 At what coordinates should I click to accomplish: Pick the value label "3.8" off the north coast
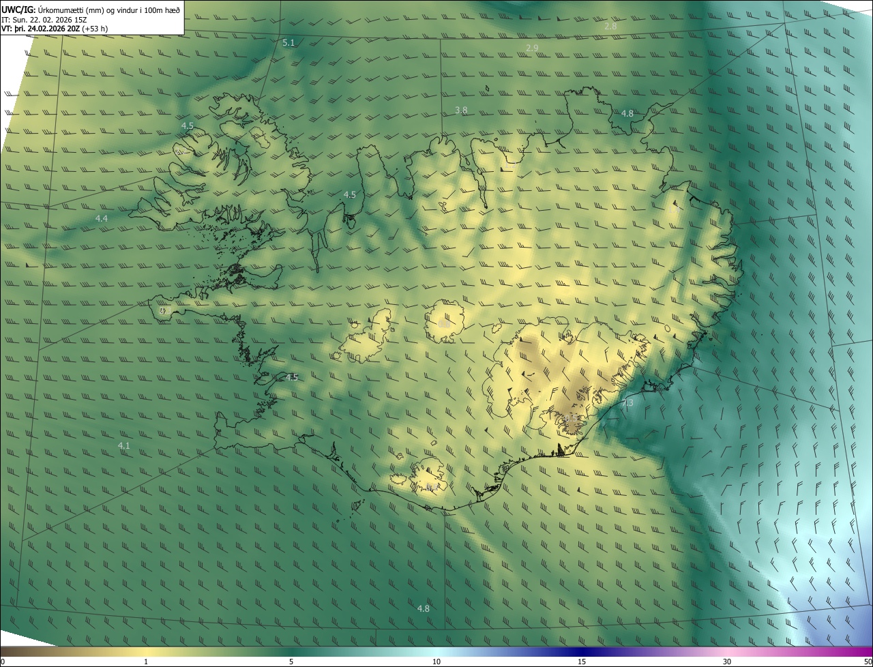(461, 110)
